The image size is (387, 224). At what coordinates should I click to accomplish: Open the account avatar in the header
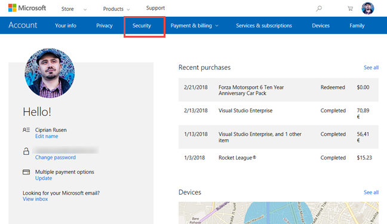click(x=368, y=8)
